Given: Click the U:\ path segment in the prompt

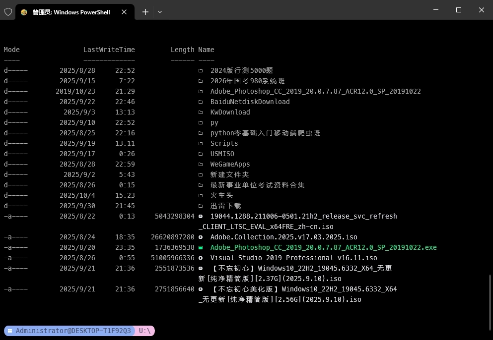Looking at the screenshot, I should 144,331.
